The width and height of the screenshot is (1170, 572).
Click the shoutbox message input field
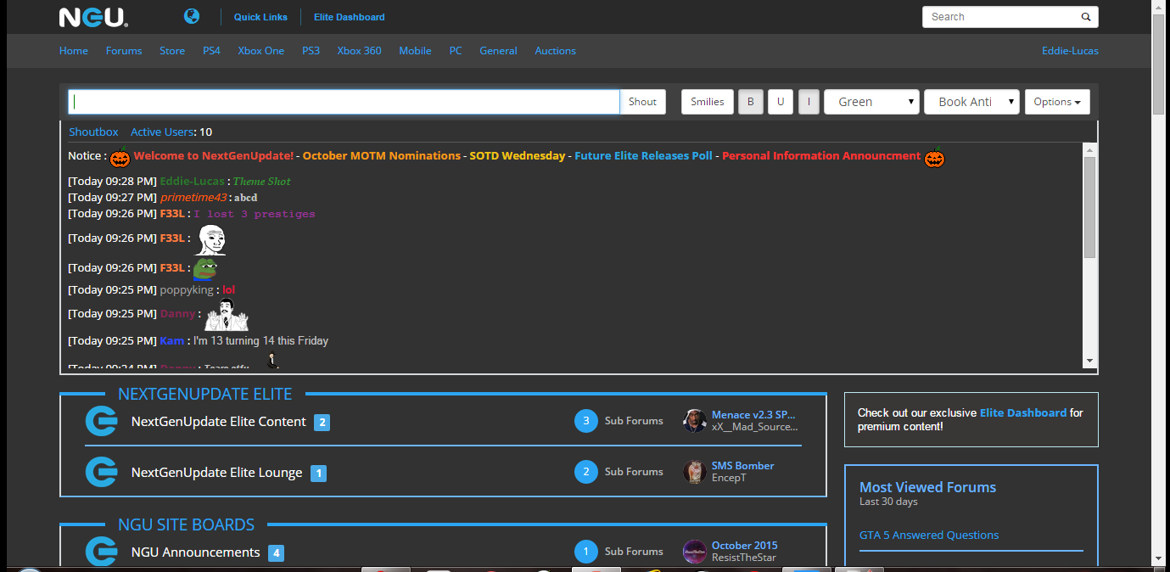(x=344, y=102)
